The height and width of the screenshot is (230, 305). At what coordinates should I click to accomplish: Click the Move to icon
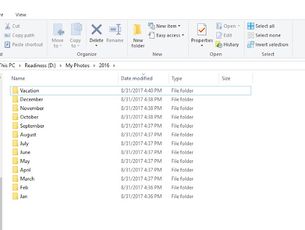pyautogui.click(x=59, y=30)
